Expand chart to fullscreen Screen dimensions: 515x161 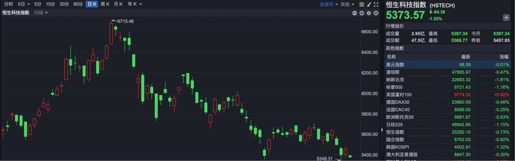376,4
